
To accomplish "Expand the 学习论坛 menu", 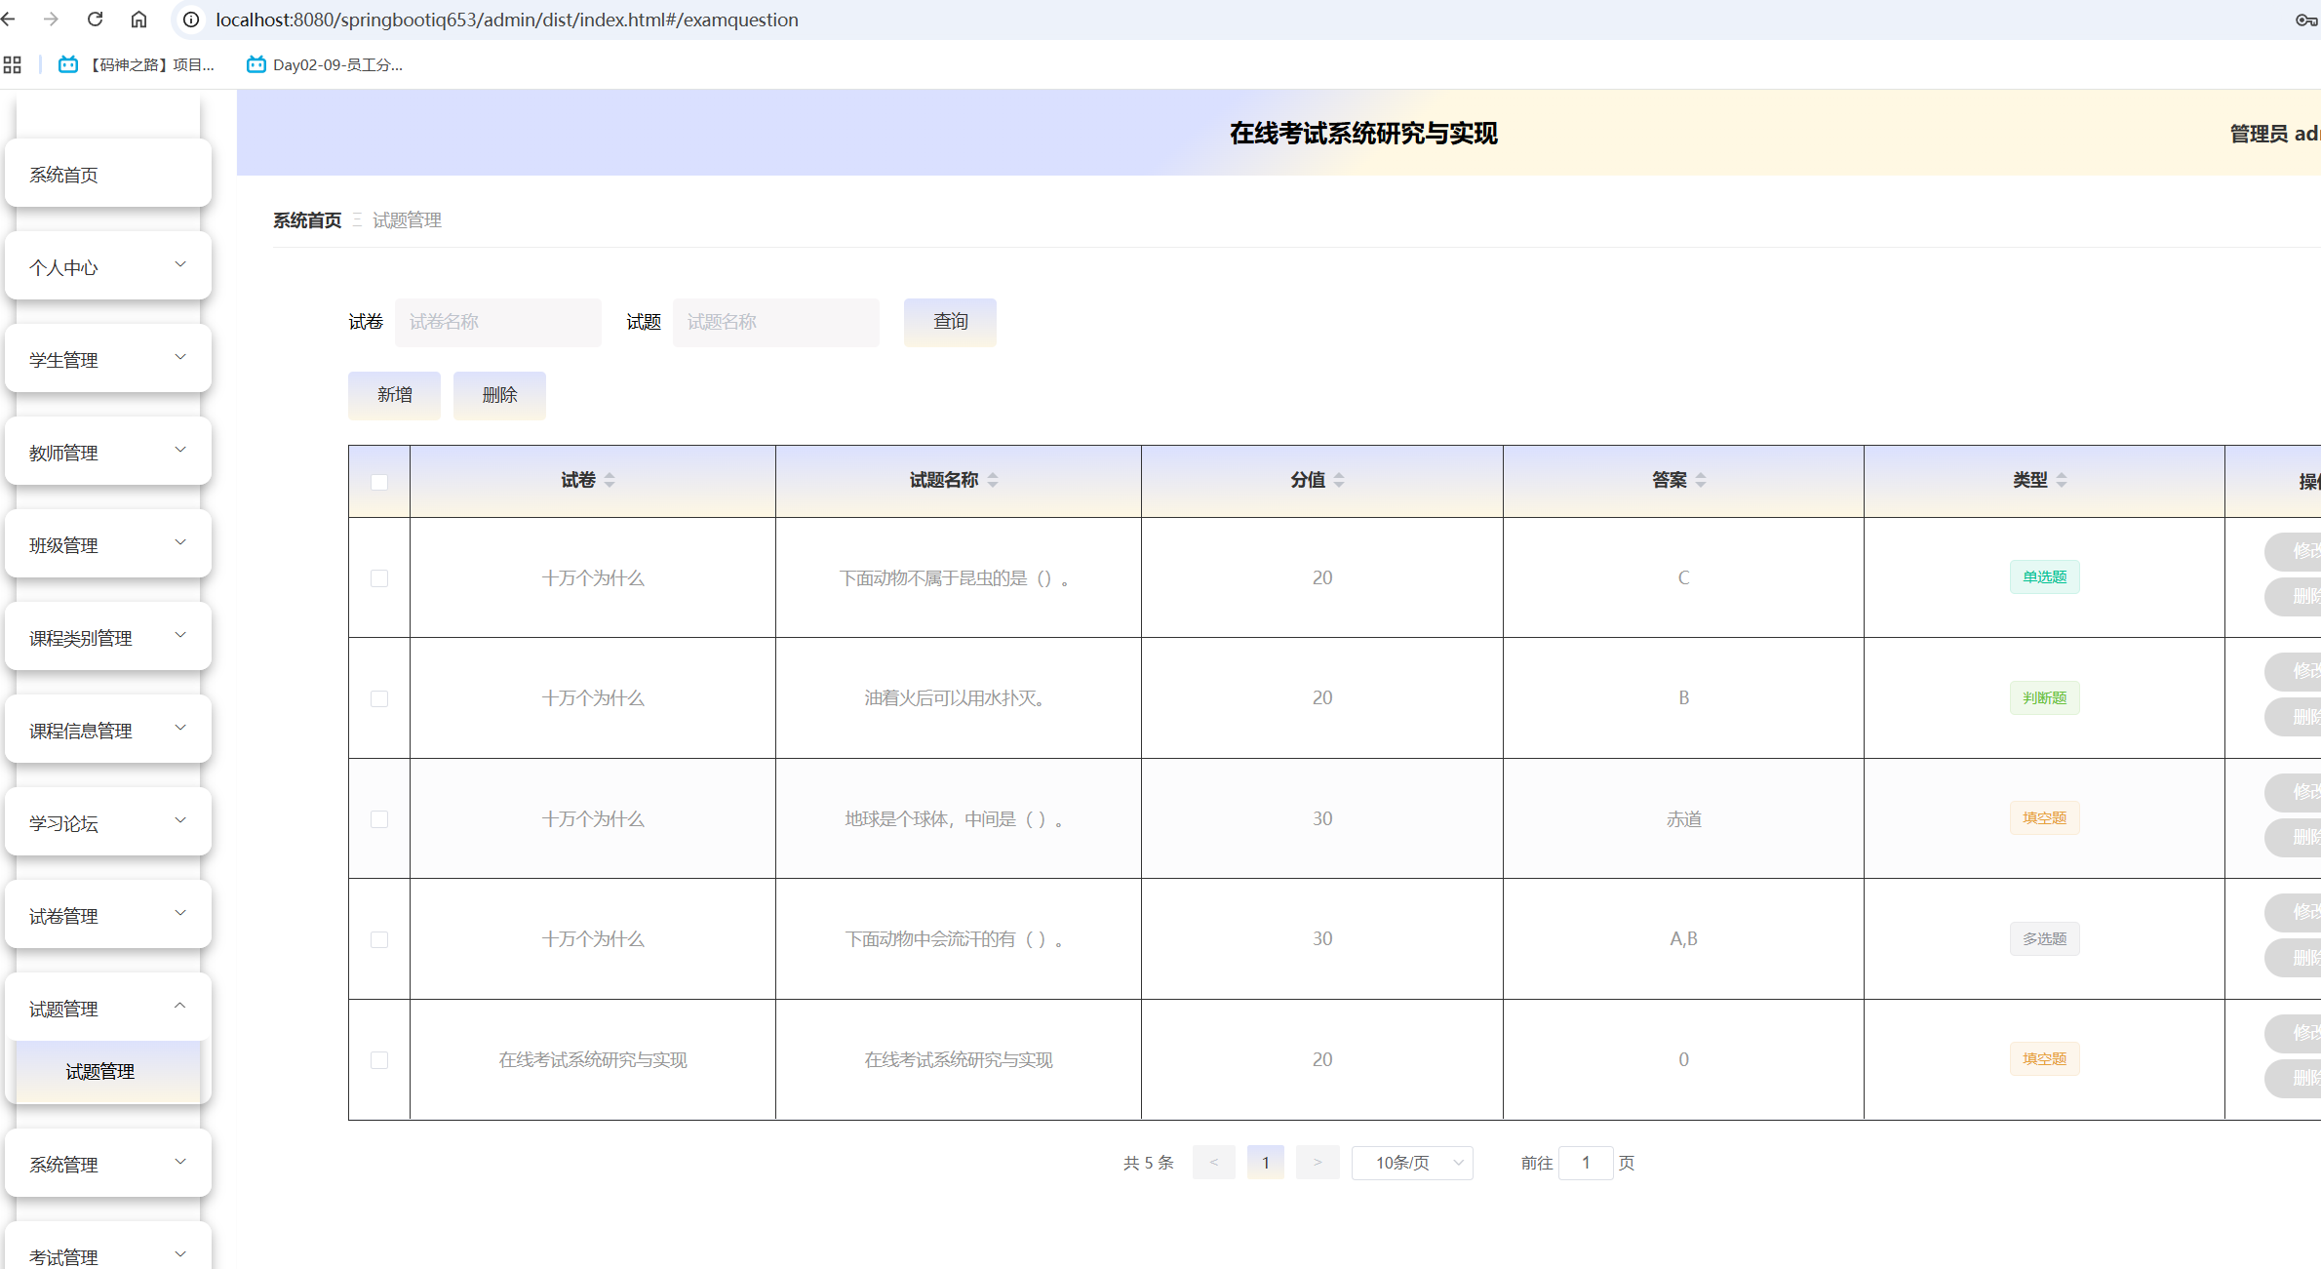I will point(108,822).
